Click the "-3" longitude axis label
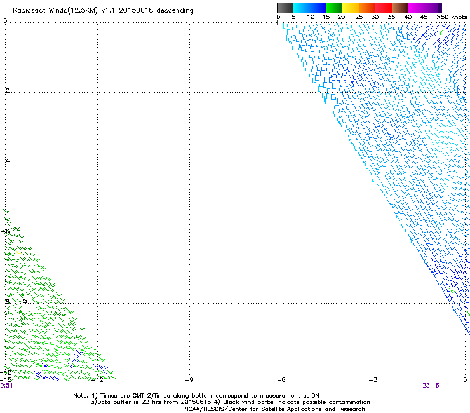Image resolution: width=470 pixels, height=413 pixels. point(373,380)
